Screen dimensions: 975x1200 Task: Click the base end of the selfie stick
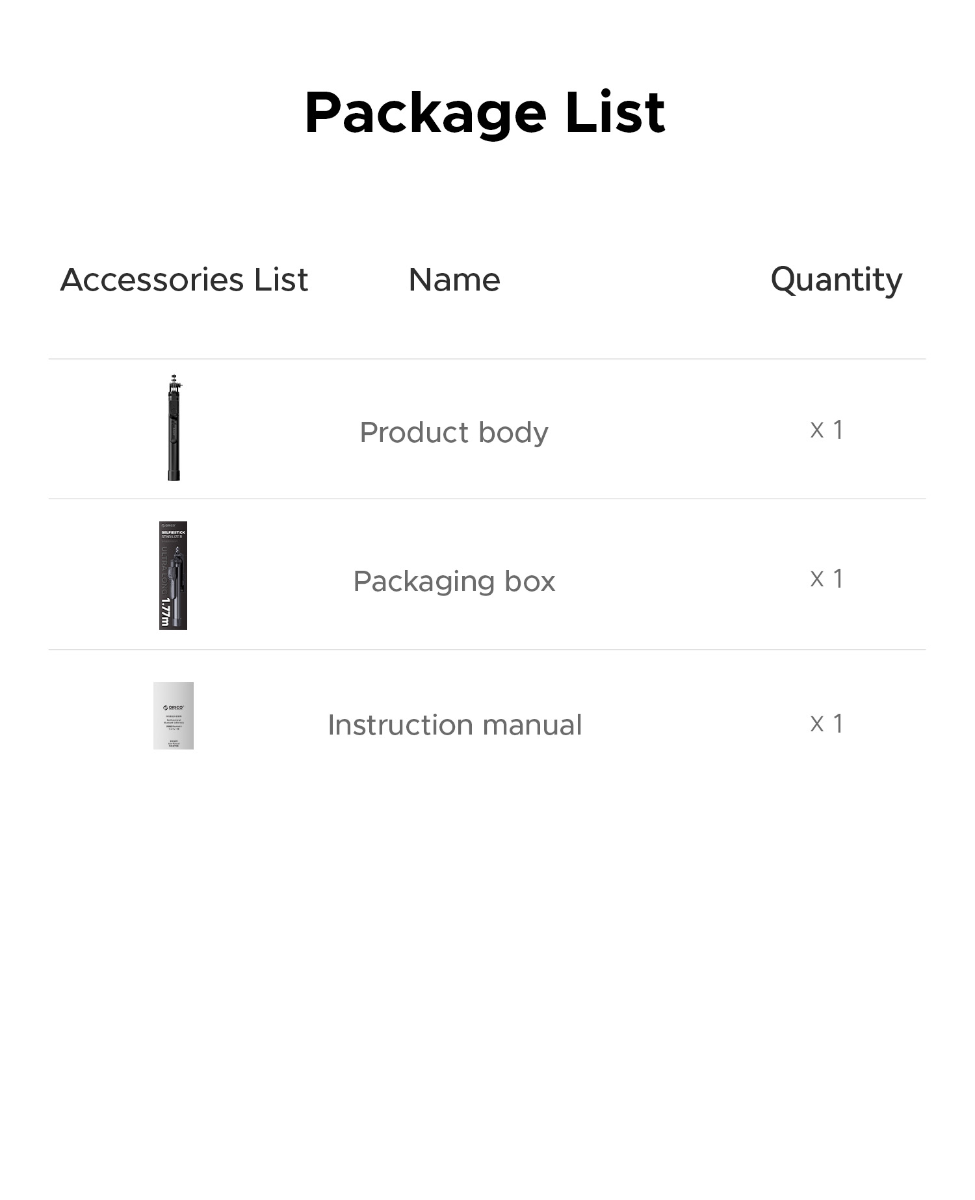(x=174, y=474)
